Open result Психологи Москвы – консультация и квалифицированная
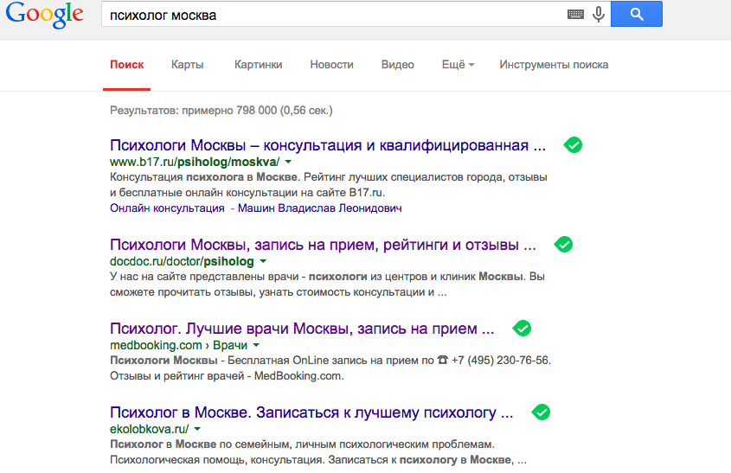This screenshot has width=731, height=473. pos(328,145)
